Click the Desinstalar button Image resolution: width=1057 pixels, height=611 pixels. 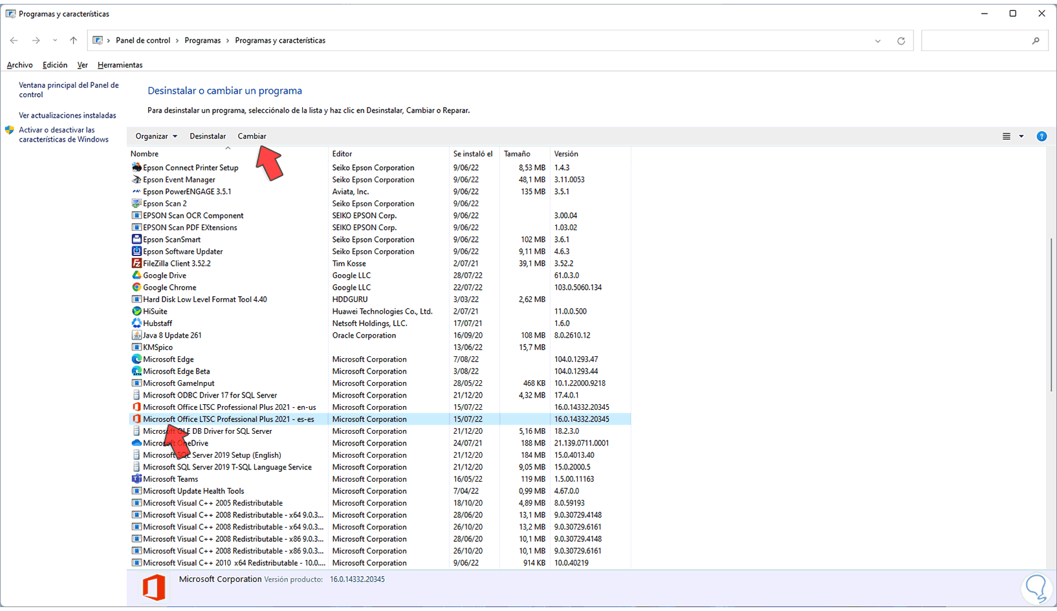click(x=208, y=136)
